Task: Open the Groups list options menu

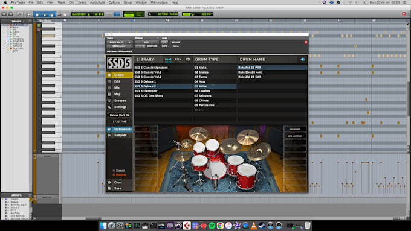Action: pos(30,195)
